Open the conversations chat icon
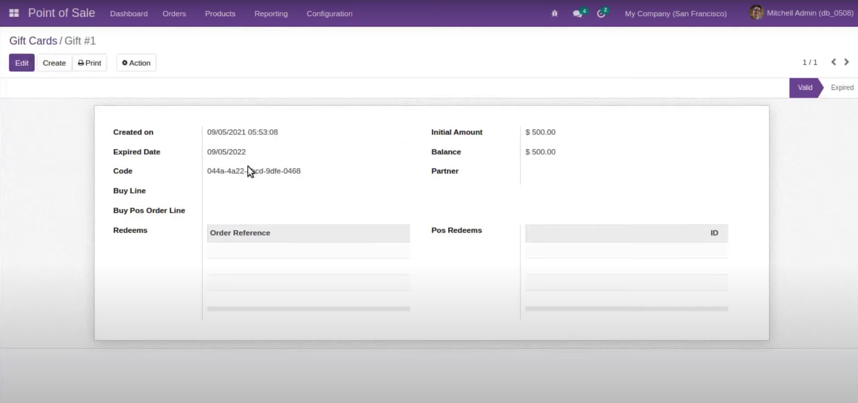This screenshot has width=858, height=403. pyautogui.click(x=577, y=14)
